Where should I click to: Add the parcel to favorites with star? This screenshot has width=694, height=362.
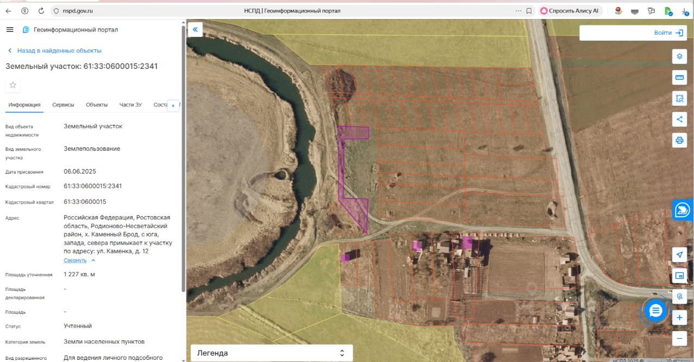point(13,85)
